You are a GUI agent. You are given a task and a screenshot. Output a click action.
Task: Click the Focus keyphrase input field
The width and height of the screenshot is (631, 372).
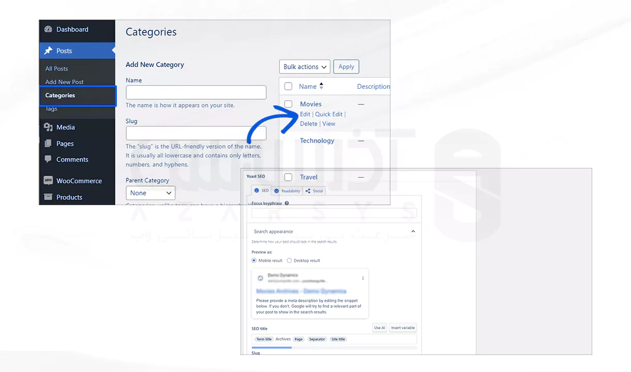pyautogui.click(x=334, y=212)
